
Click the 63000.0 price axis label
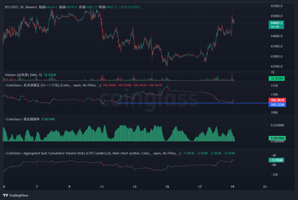coord(276,57)
